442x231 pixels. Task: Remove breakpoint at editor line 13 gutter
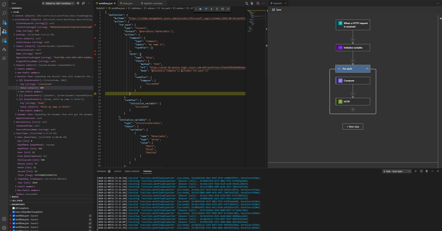(95, 51)
